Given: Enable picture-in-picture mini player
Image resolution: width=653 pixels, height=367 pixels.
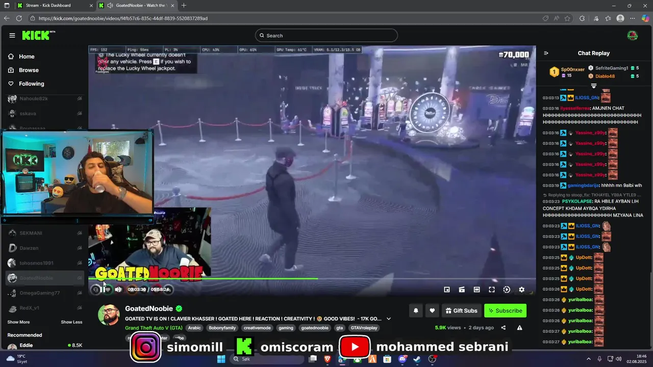Looking at the screenshot, I should [447, 290].
